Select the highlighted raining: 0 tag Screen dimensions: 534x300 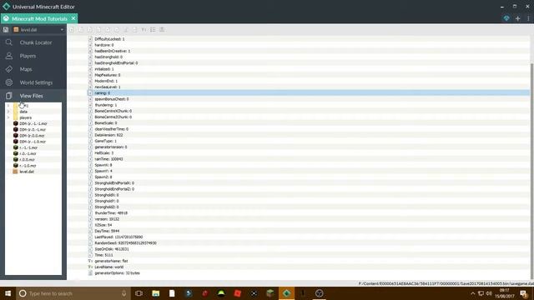(102, 92)
